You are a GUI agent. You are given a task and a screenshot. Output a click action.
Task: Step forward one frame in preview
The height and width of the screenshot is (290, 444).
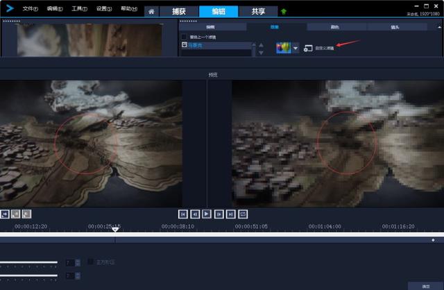click(219, 214)
